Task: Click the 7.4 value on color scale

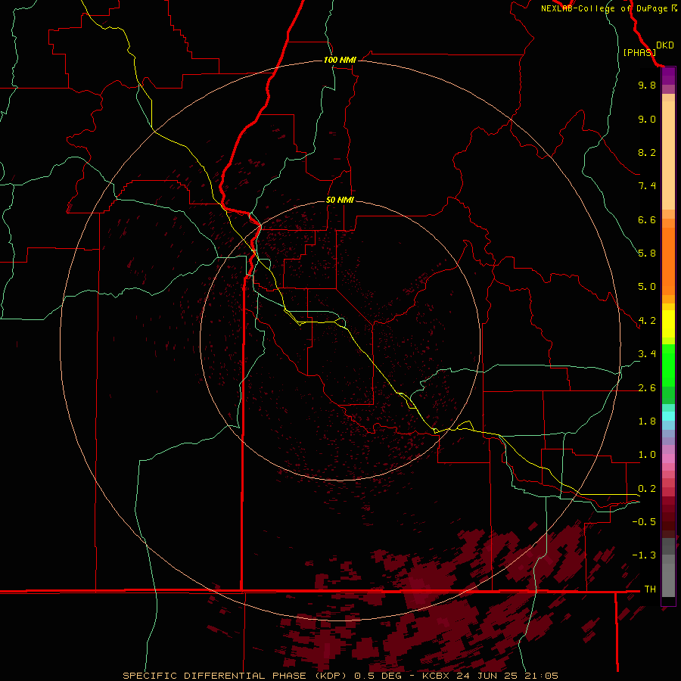Action: coord(647,186)
